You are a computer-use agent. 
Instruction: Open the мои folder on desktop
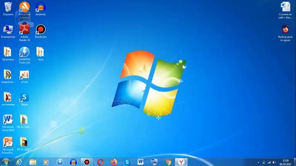(x=40, y=54)
